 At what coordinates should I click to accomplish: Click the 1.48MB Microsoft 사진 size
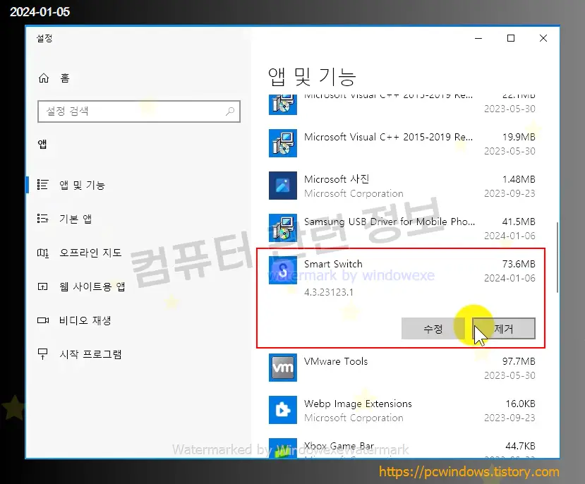[519, 179]
